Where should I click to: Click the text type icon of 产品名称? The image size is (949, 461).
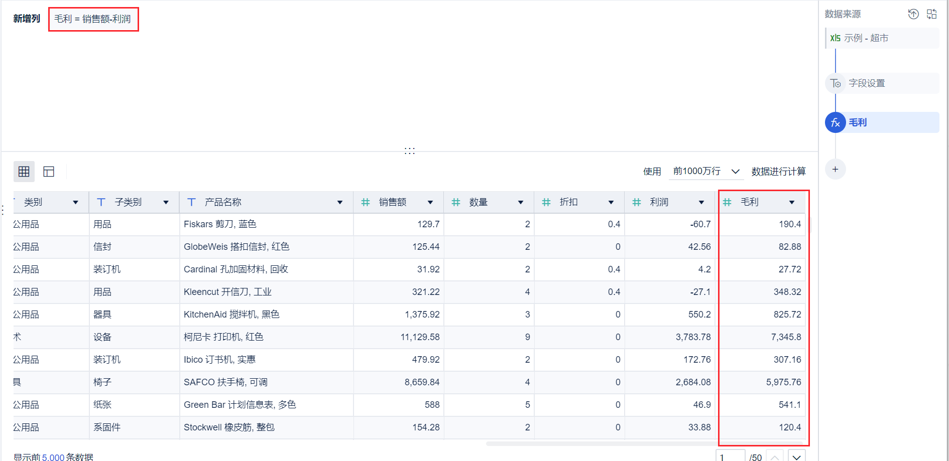(x=191, y=202)
